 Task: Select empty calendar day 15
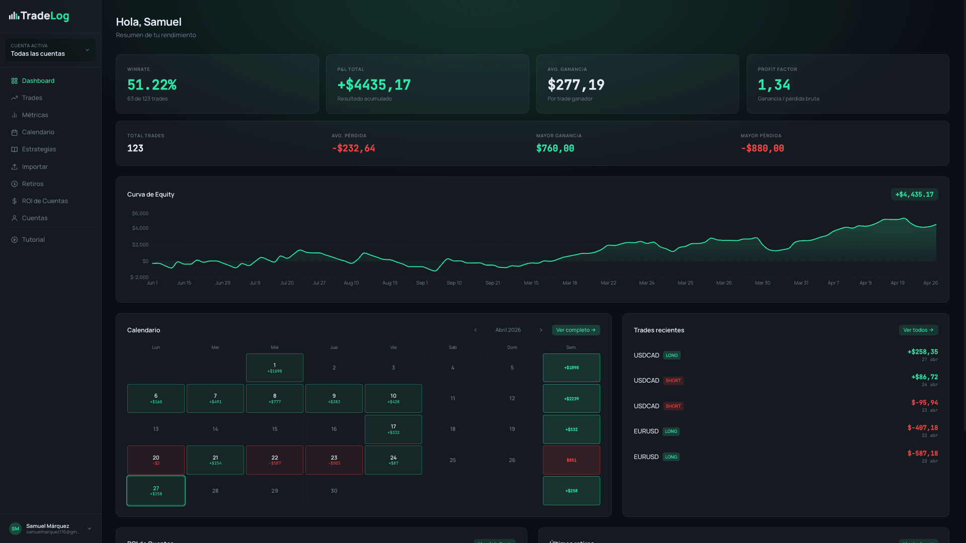[275, 429]
